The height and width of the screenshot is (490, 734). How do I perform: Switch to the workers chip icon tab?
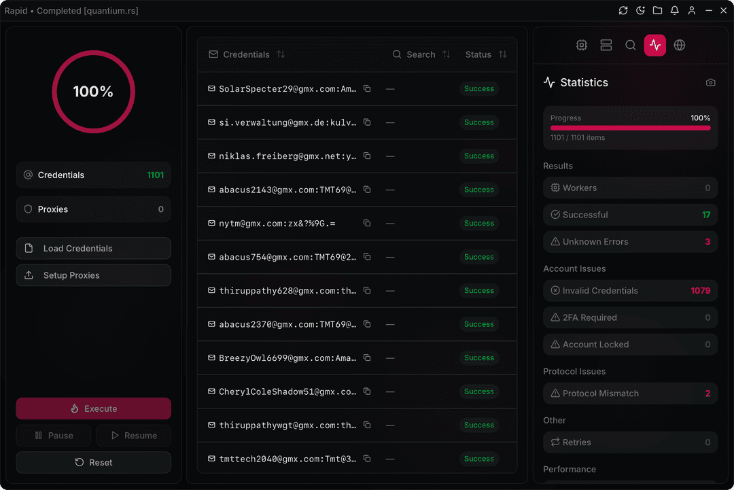click(581, 45)
